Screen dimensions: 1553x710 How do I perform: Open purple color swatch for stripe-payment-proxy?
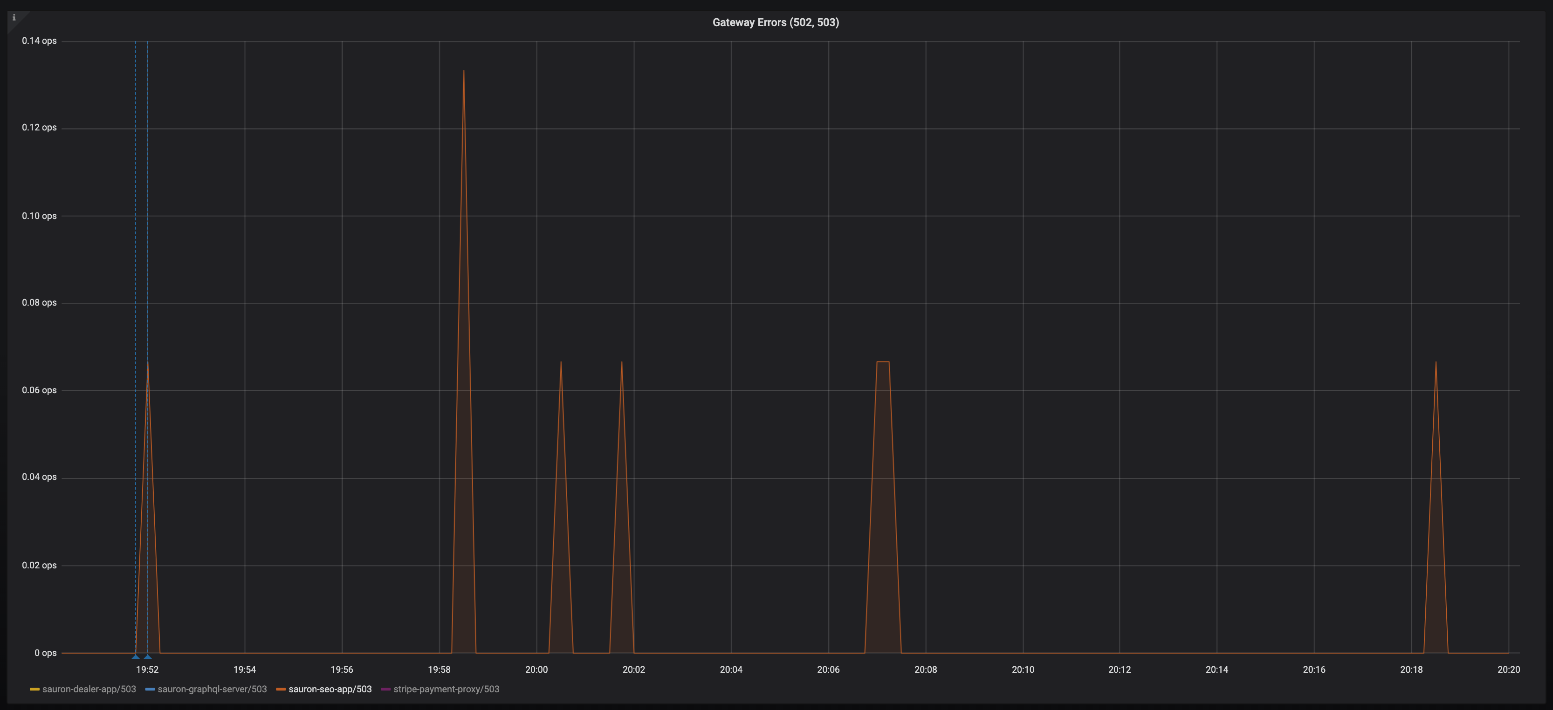click(386, 690)
